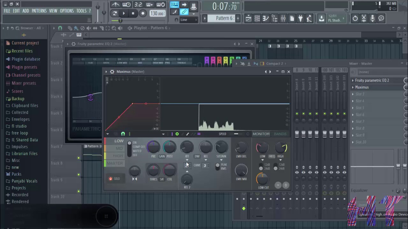Click the MONITOR button in Maximus
408x229 pixels.
pyautogui.click(x=261, y=134)
